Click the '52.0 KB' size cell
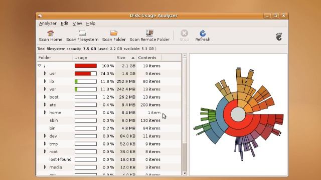 tap(127, 144)
